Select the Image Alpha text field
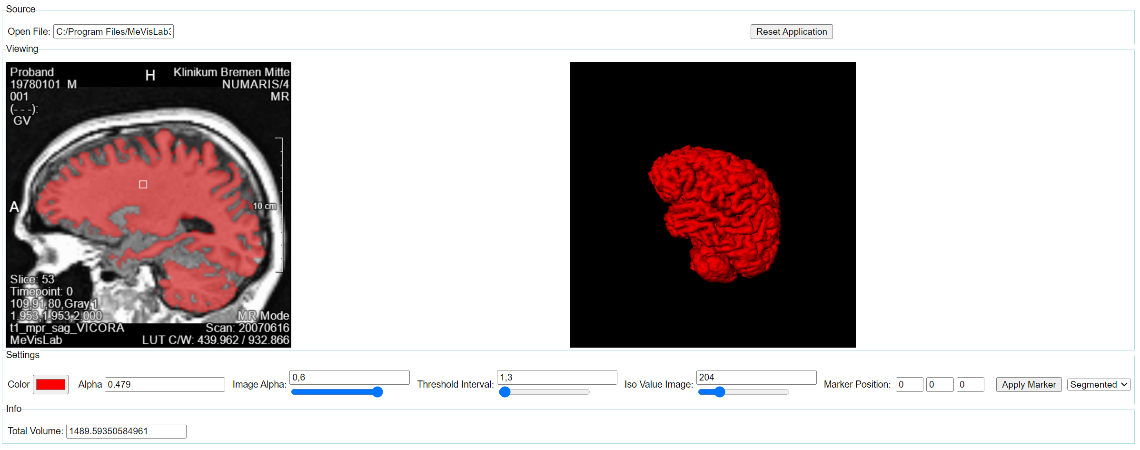Image resolution: width=1140 pixels, height=450 pixels. [349, 377]
